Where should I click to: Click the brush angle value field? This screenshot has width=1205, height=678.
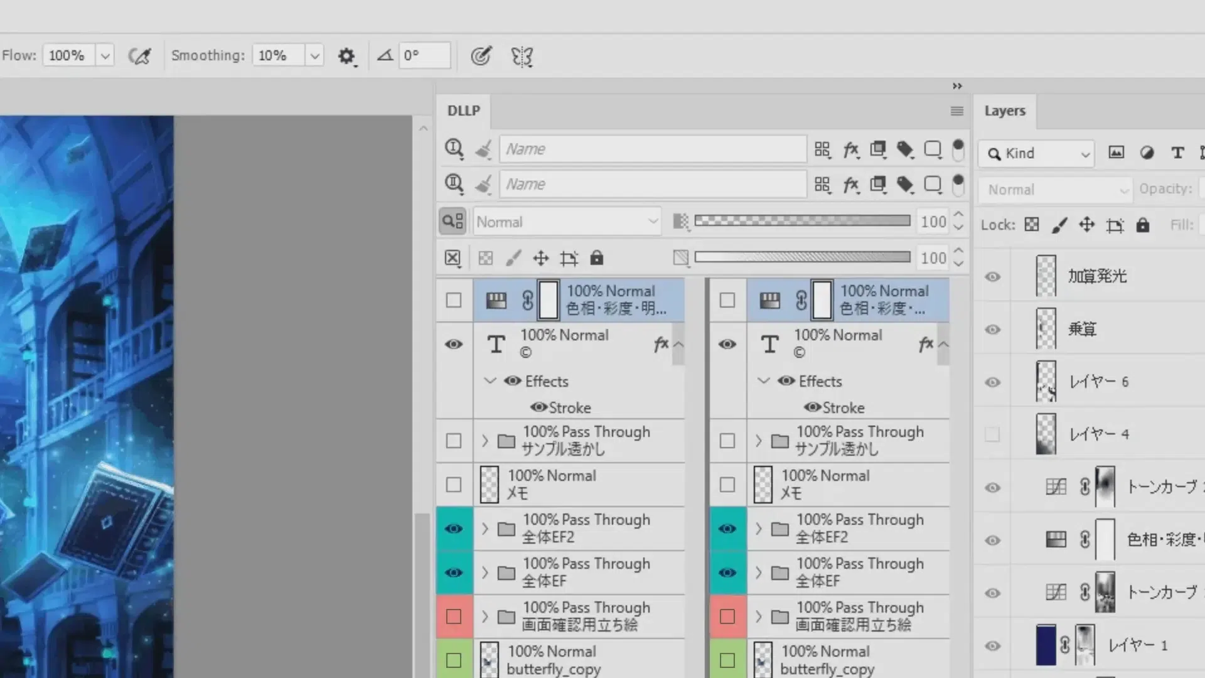424,55
